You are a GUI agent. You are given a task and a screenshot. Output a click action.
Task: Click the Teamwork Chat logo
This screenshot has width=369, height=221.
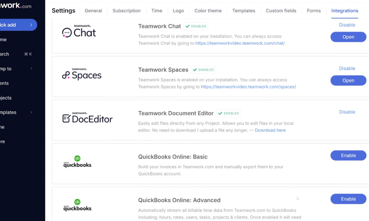click(79, 32)
